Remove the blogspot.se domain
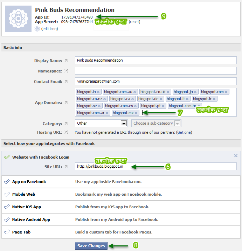The height and width of the screenshot is (251, 242). [x=99, y=106]
